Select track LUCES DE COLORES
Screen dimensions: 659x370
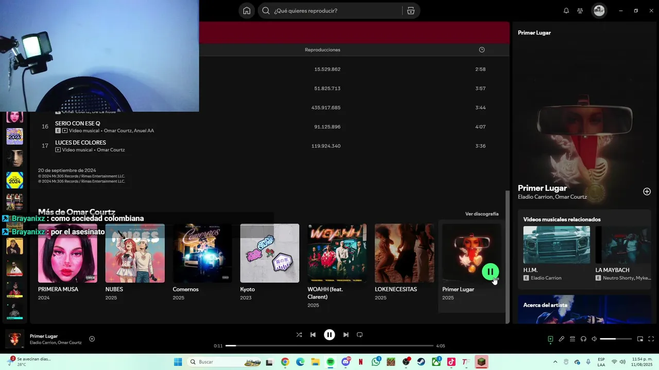pyautogui.click(x=80, y=142)
